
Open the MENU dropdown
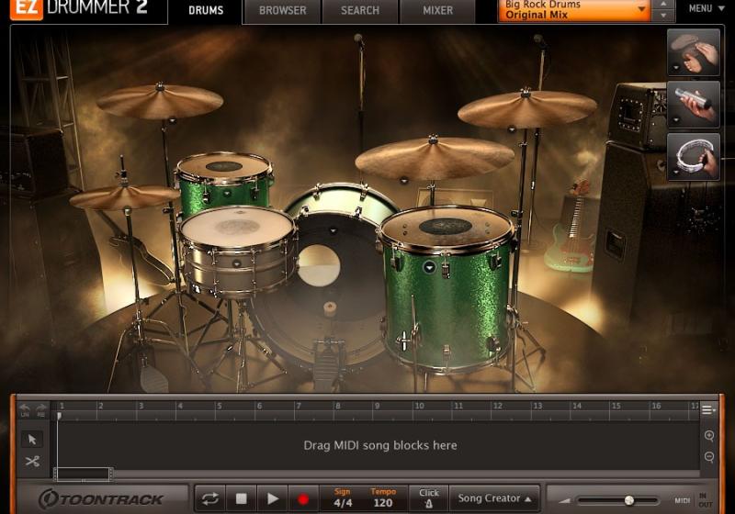(x=705, y=9)
